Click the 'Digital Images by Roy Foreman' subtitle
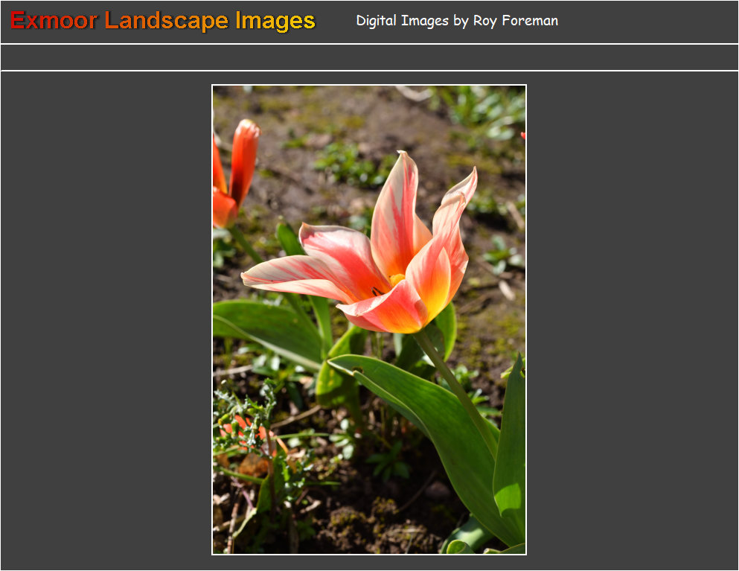Image resolution: width=739 pixels, height=571 pixels. pos(457,21)
